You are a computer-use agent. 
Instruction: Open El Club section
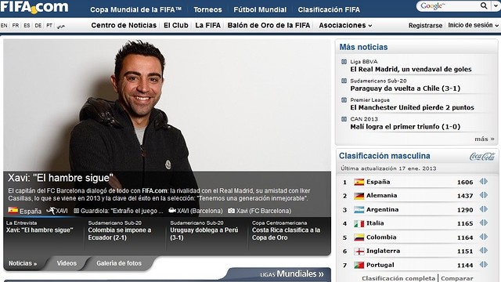[176, 25]
